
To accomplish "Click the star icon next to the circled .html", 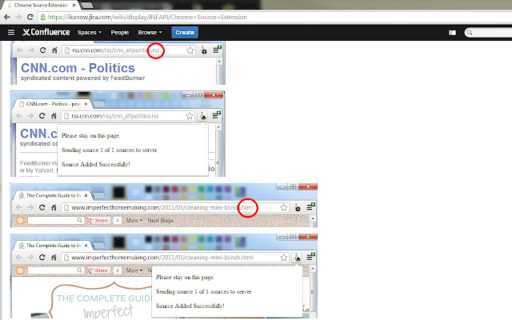I will pyautogui.click(x=284, y=207).
